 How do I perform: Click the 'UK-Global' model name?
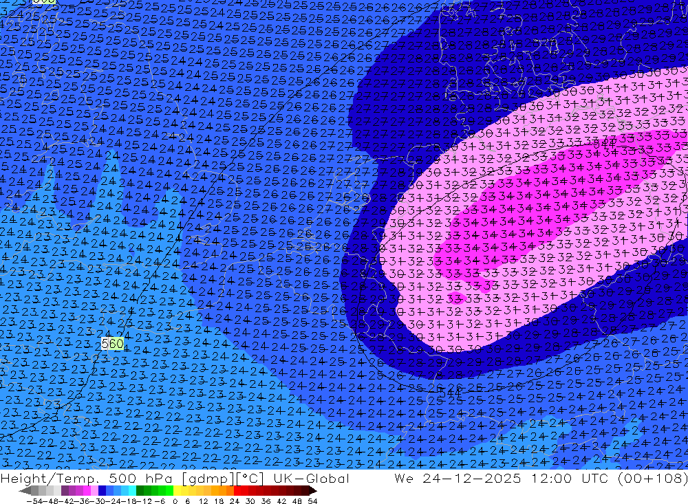point(311,478)
